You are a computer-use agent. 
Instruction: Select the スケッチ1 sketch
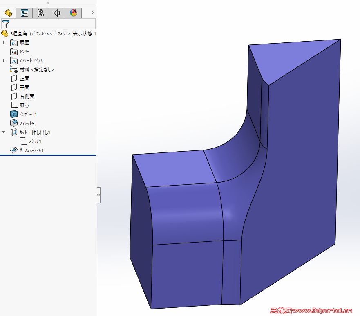tap(35, 141)
